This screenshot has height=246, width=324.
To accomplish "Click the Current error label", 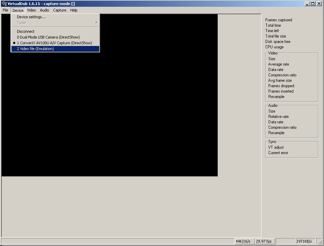I will (x=278, y=153).
